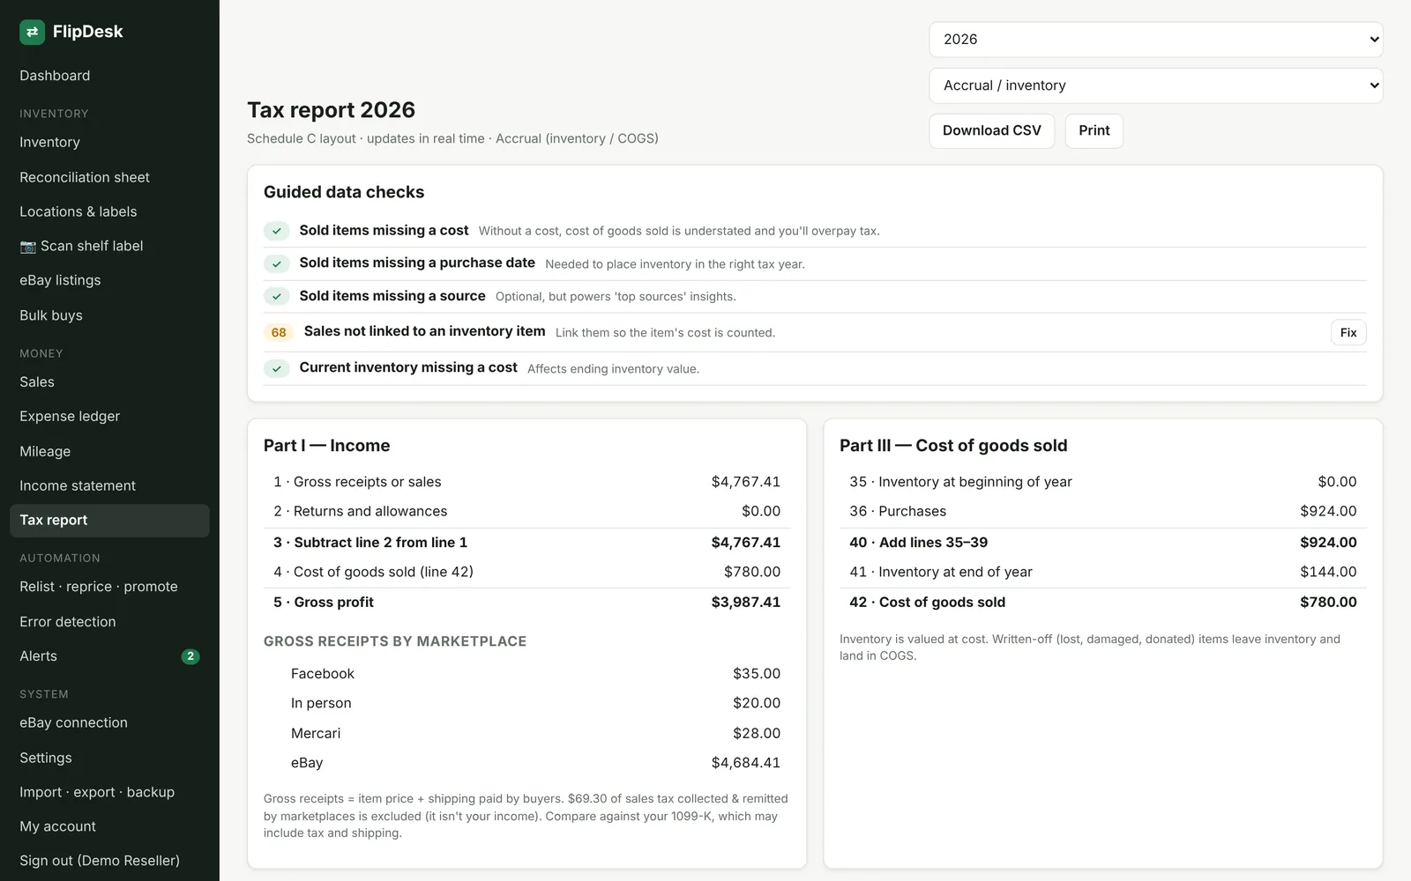Click the 68 count badge for unlinked sales
Screen dimensions: 1411x881
pyautogui.click(x=279, y=332)
